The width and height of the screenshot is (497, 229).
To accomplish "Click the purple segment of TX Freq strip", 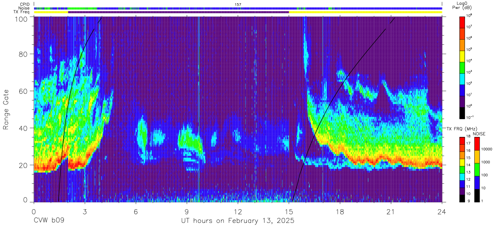I will [178, 12].
